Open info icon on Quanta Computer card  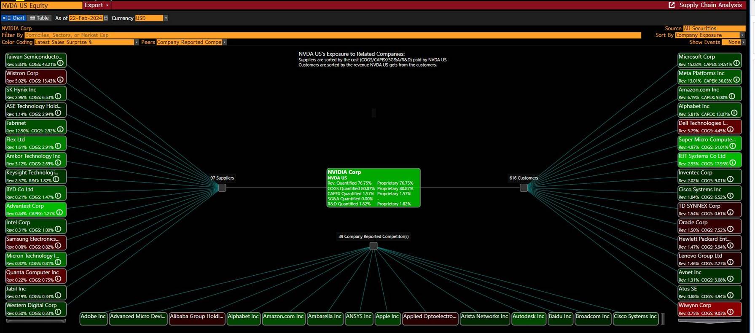[x=58, y=279]
